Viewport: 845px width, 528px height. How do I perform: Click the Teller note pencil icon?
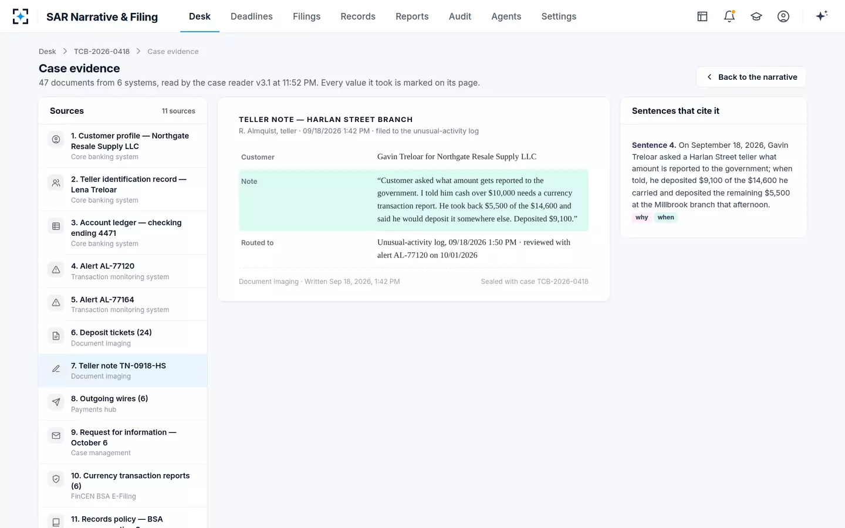(x=56, y=369)
